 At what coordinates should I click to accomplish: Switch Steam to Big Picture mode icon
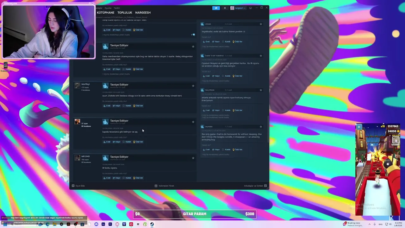[x=250, y=8]
